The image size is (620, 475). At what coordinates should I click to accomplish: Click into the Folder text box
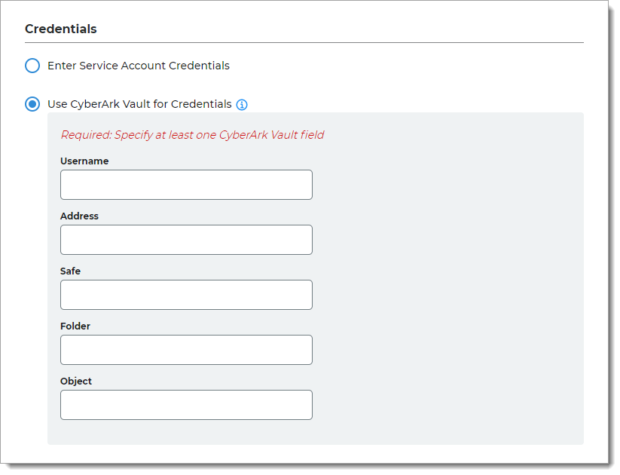(x=186, y=350)
